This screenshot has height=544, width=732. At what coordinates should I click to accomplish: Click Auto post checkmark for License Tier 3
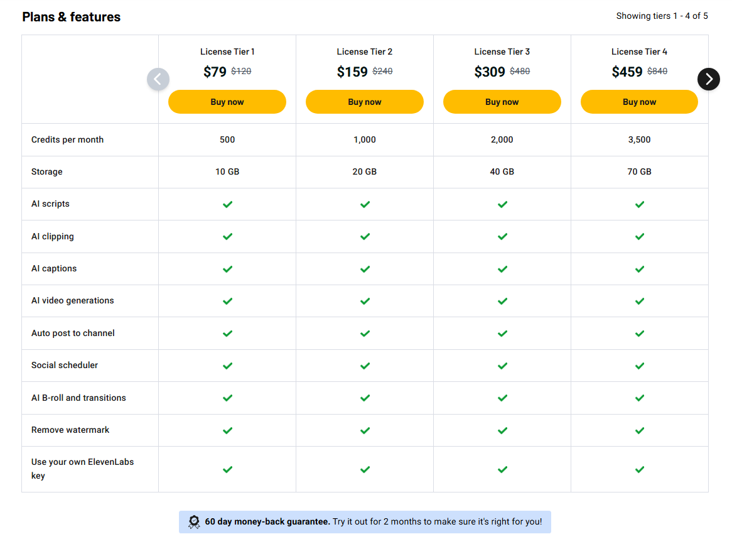(502, 334)
